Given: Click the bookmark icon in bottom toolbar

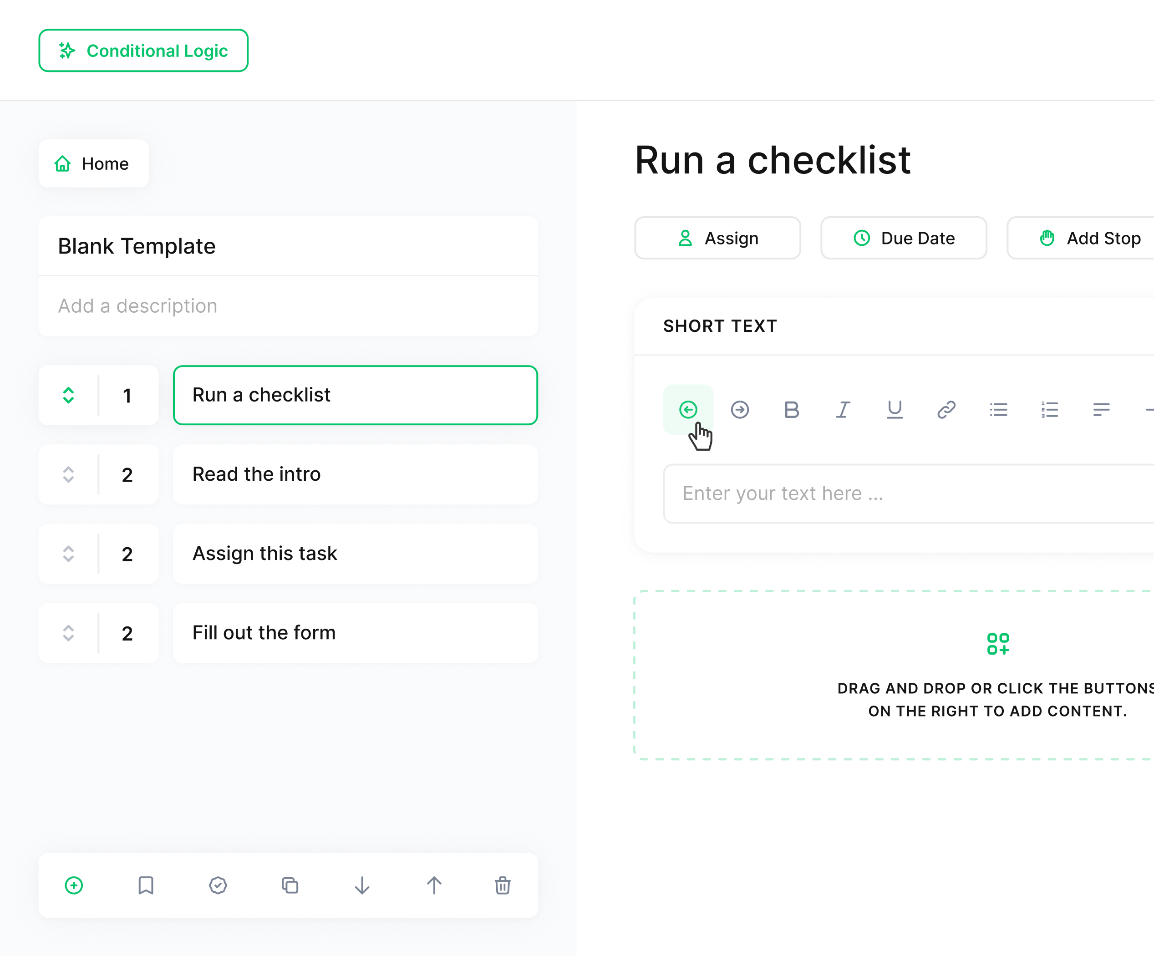Looking at the screenshot, I should (x=146, y=885).
